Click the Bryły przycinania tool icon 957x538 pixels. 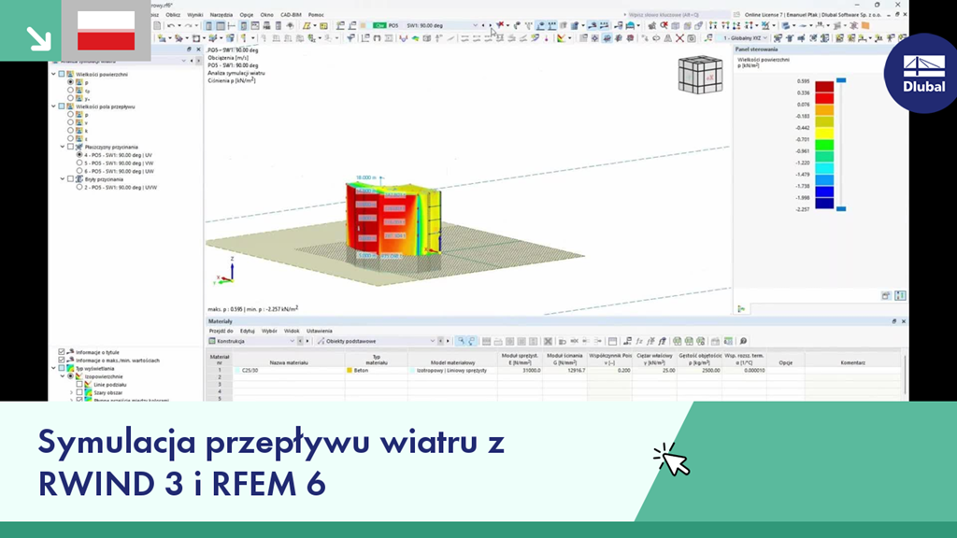79,179
